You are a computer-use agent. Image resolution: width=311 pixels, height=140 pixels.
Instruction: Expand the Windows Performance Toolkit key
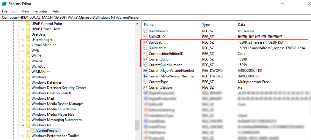23,136
